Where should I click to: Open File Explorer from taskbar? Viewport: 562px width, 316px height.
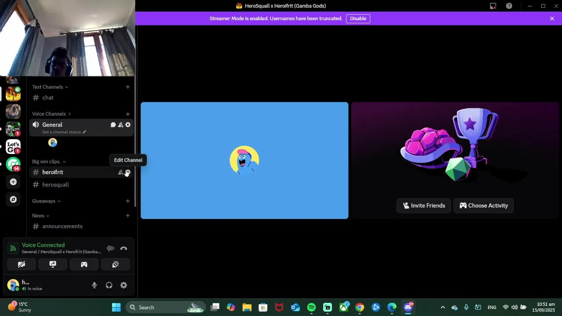click(x=247, y=307)
